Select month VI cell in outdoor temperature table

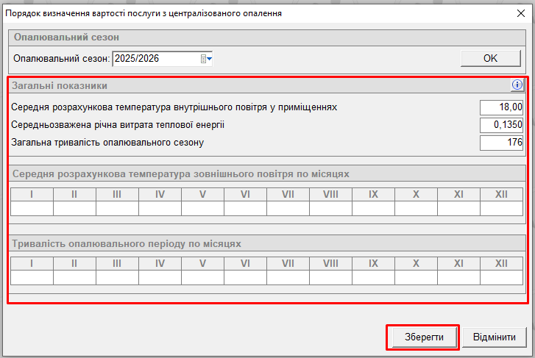pos(245,209)
